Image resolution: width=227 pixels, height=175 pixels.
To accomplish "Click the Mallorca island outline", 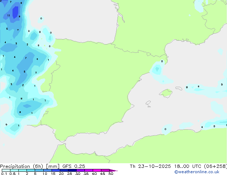I will click(166, 93).
